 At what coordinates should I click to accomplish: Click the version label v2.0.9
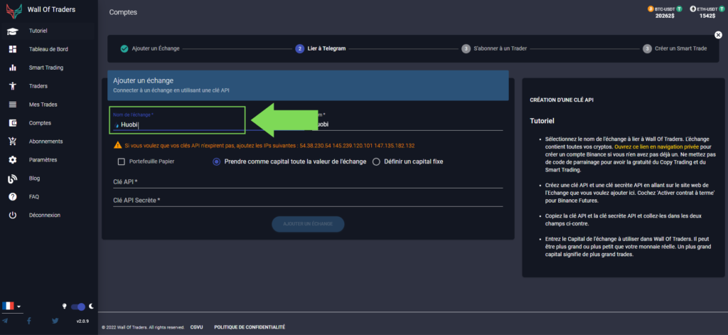pyautogui.click(x=82, y=321)
